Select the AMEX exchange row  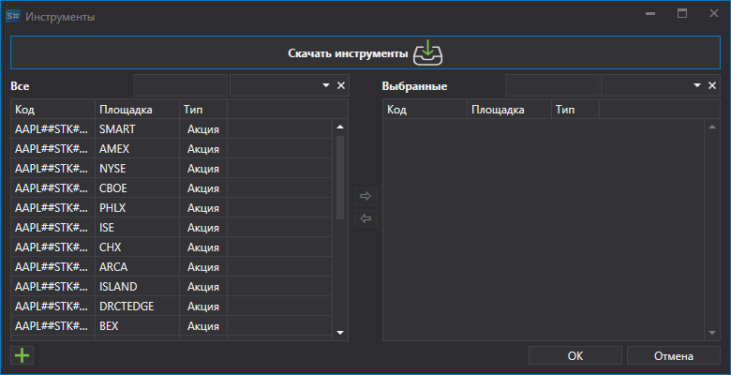(x=172, y=149)
